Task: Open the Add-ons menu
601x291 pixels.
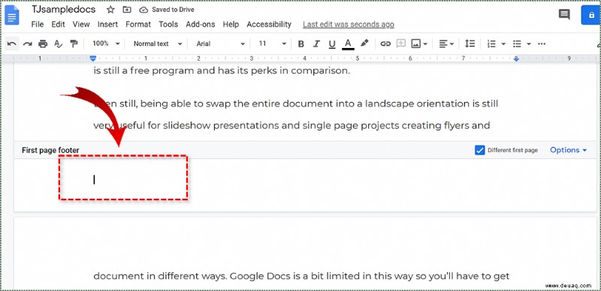Action: tap(201, 25)
